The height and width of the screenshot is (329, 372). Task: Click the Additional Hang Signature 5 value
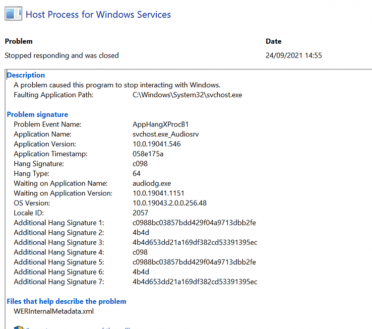(x=194, y=262)
